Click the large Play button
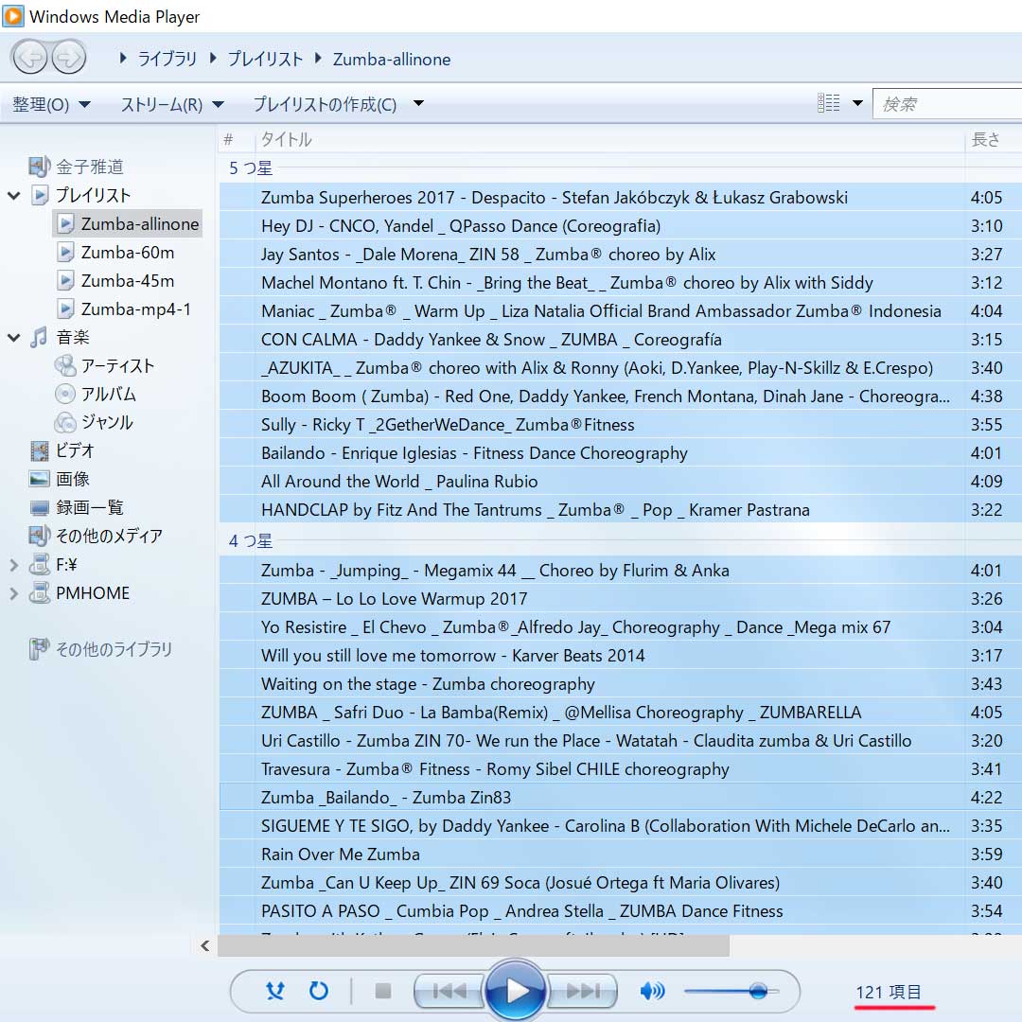The image size is (1022, 1022). click(516, 991)
